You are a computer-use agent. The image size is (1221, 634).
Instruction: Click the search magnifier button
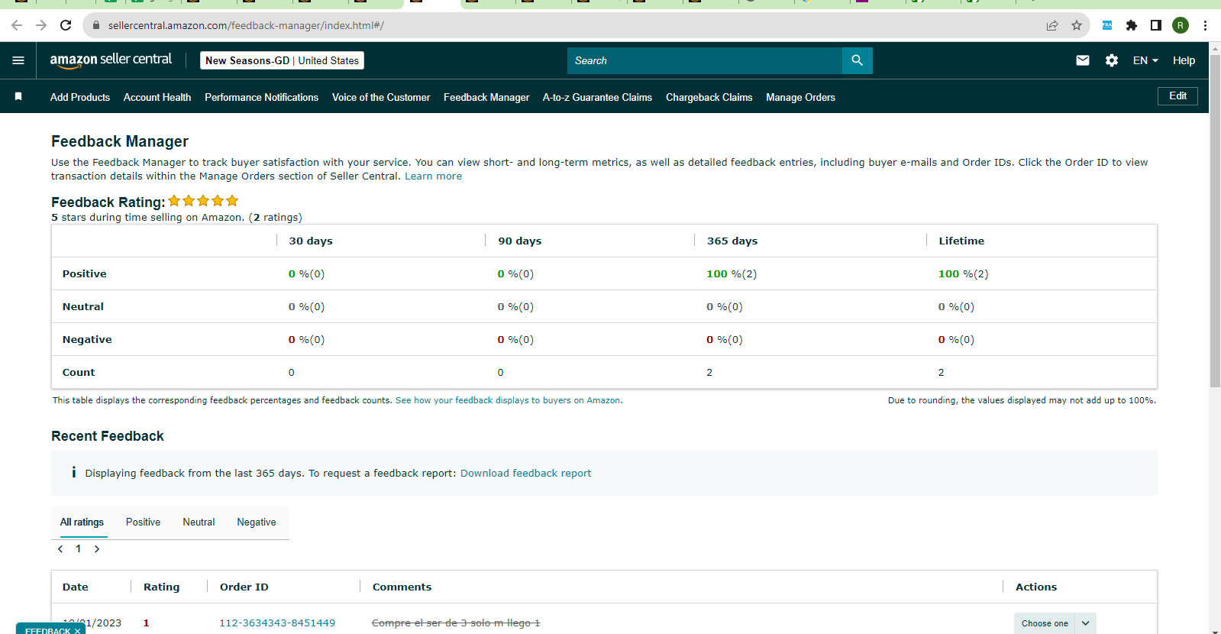[x=857, y=60]
